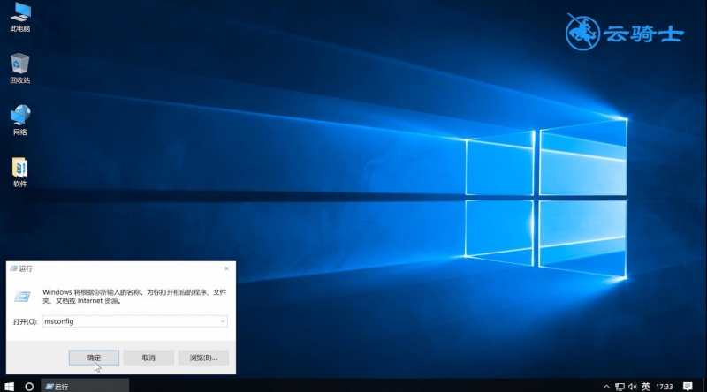Screen dimensions: 707x392
Task: Click the Run program icon in dialog
Action: tap(22, 297)
